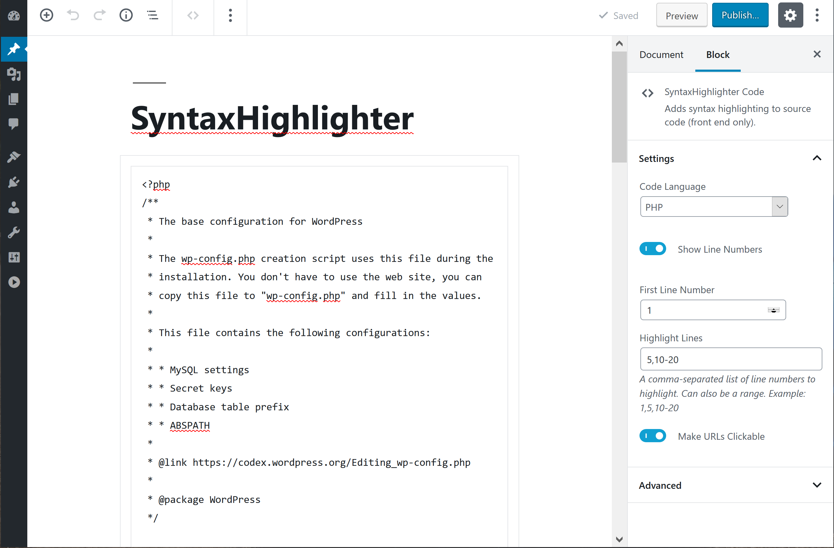Toggle the settings sidebar gear icon
834x548 pixels.
click(790, 15)
